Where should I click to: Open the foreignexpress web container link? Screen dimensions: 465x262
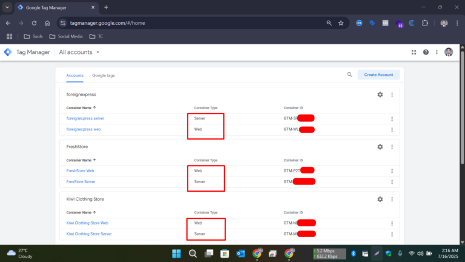[84, 129]
